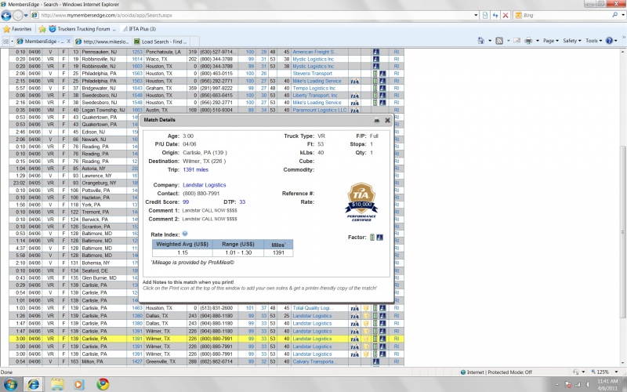Open address bar history dropdown
The width and height of the screenshot is (627, 392).
pos(476,15)
